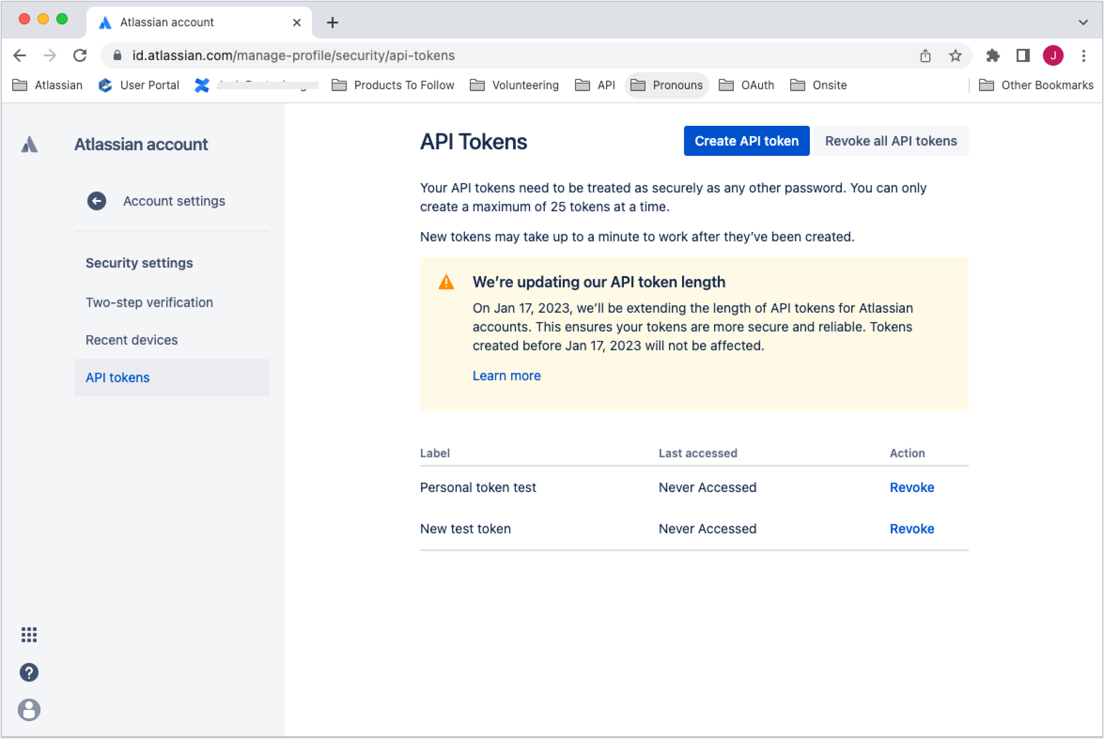Open Security settings from the sidebar

[x=139, y=262]
